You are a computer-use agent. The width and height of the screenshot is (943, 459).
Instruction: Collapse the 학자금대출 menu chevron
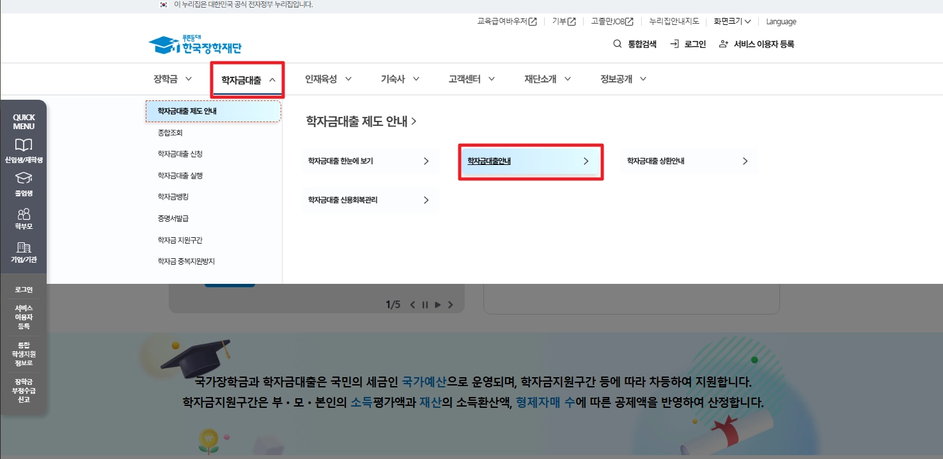pyautogui.click(x=271, y=79)
